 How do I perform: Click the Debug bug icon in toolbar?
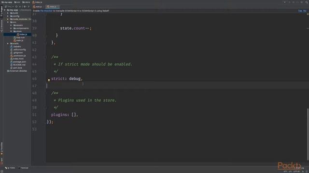click(x=293, y=2)
